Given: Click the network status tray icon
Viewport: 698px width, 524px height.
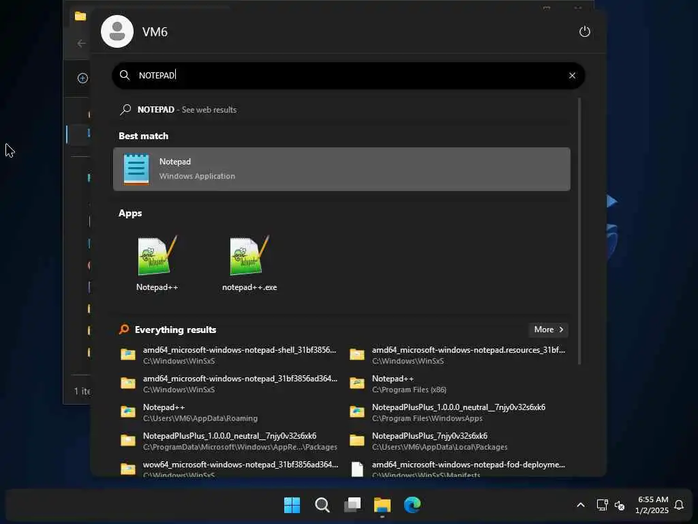Looking at the screenshot, I should coord(602,505).
